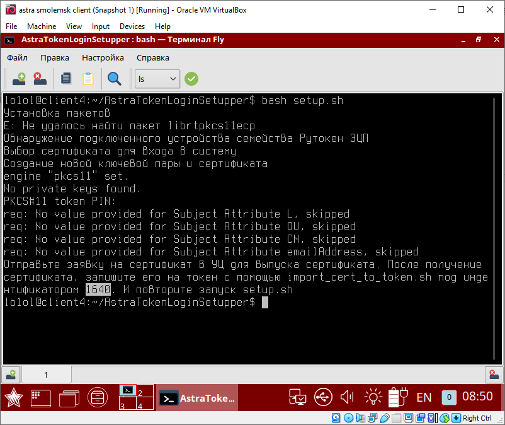Click the 'PKCS#11 token PIN:' line

pyautogui.click(x=60, y=201)
